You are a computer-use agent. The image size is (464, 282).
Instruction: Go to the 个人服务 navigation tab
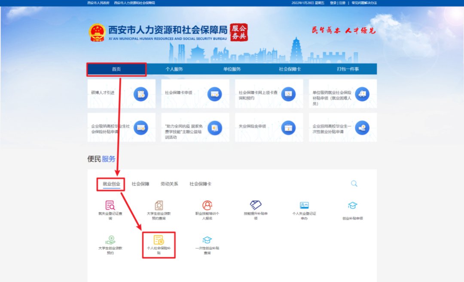[x=174, y=69]
